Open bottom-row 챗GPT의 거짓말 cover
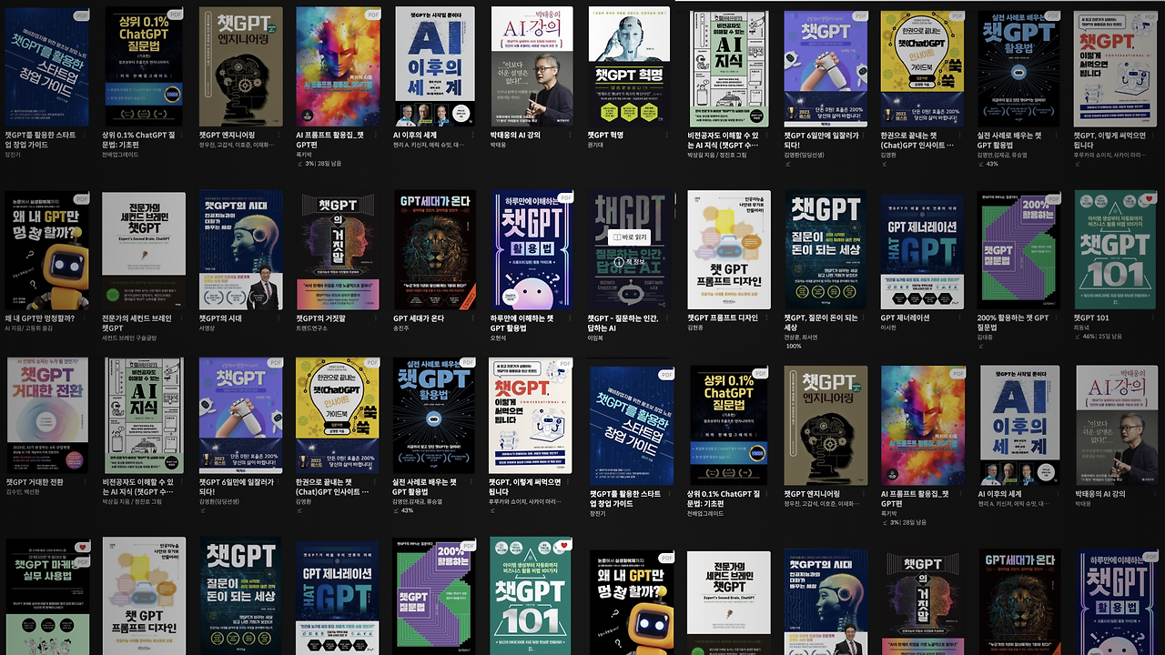The width and height of the screenshot is (1165, 655). pyautogui.click(x=924, y=602)
